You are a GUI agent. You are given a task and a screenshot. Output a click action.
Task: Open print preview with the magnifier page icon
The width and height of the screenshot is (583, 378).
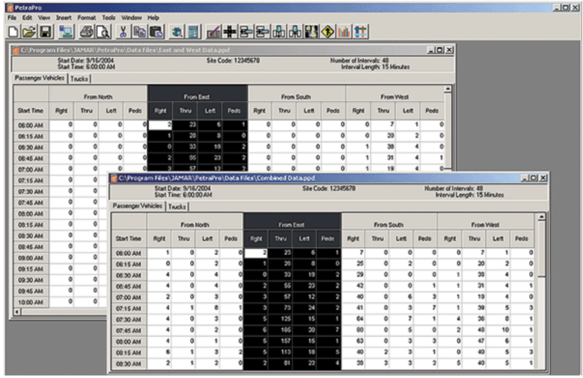click(103, 32)
